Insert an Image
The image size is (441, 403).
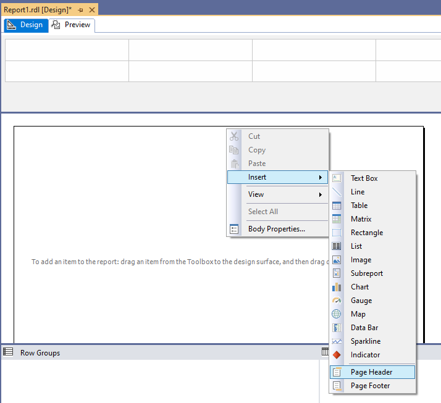click(372, 260)
